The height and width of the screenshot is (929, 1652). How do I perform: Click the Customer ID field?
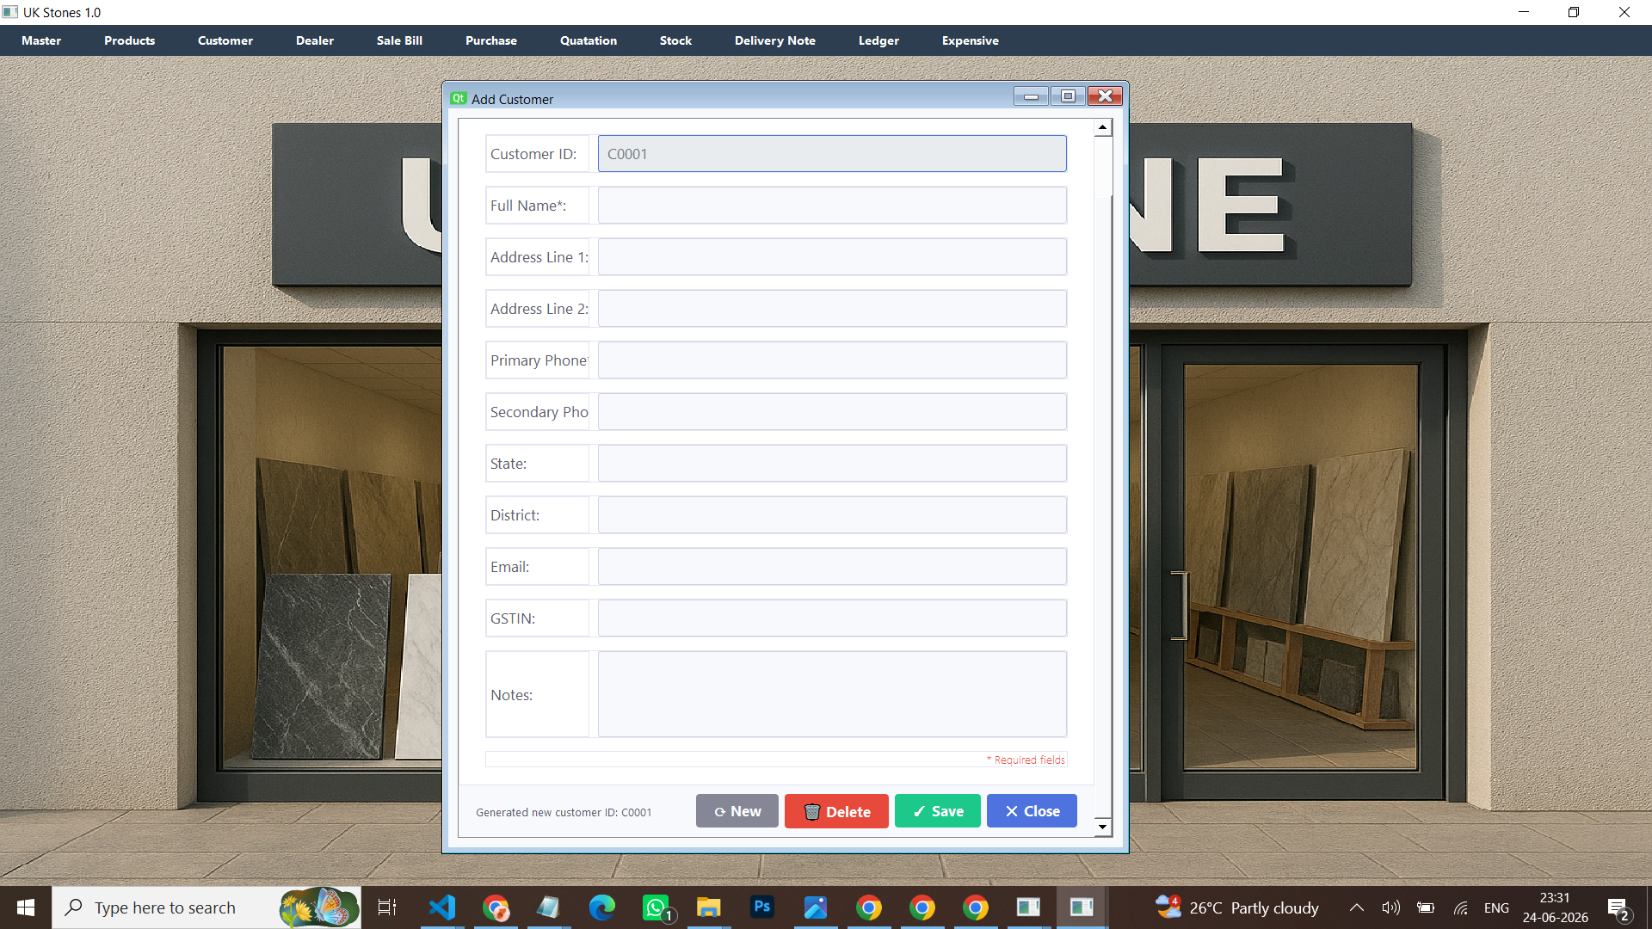click(832, 154)
